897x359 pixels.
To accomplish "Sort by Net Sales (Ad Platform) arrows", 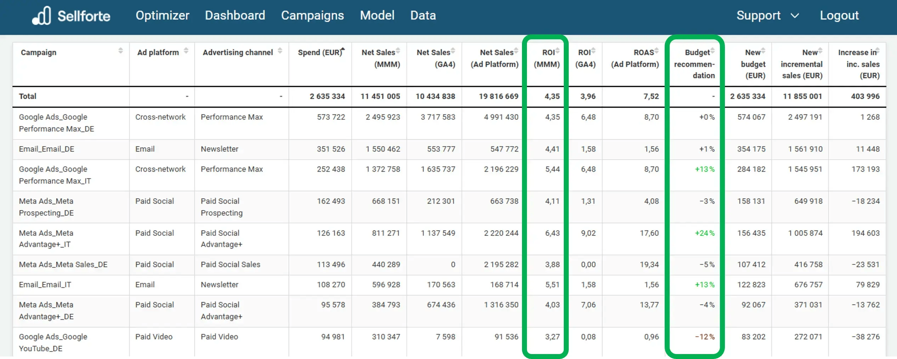I will pos(516,50).
